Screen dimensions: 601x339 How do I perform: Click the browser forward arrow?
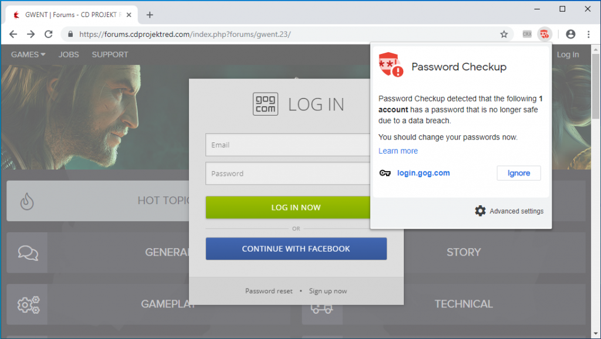31,34
